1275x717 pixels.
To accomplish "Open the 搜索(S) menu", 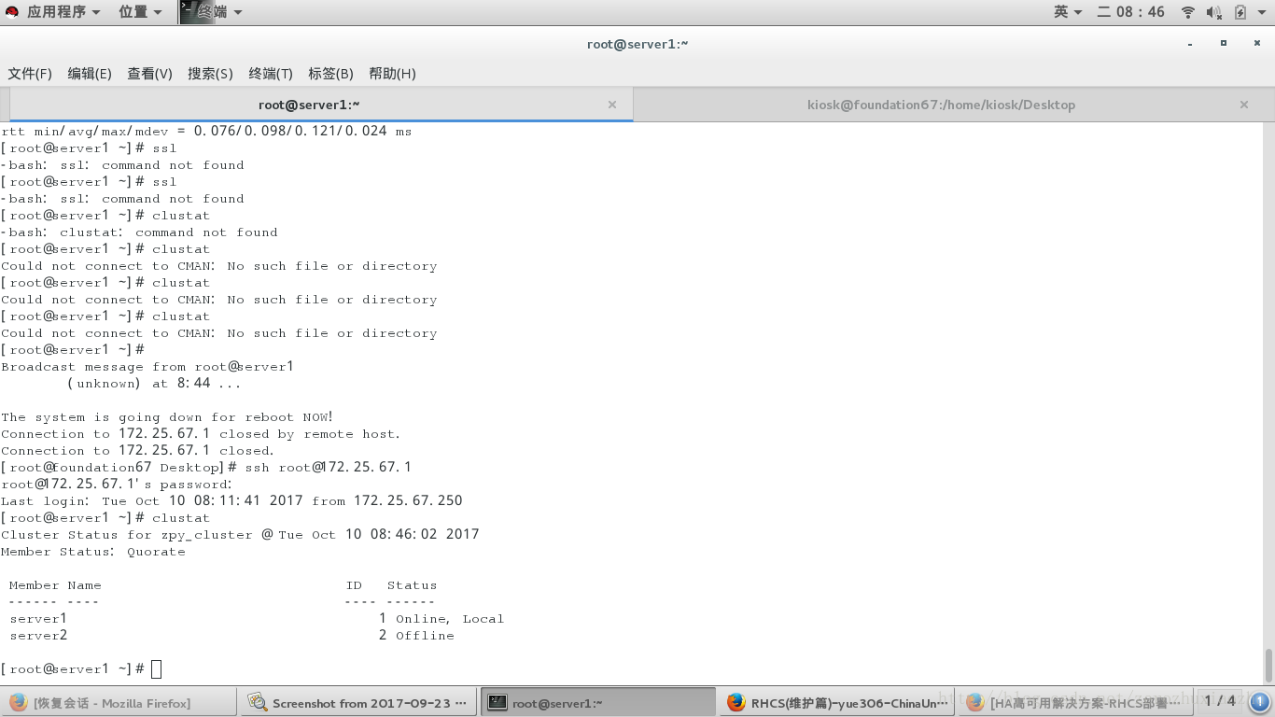I will [210, 74].
